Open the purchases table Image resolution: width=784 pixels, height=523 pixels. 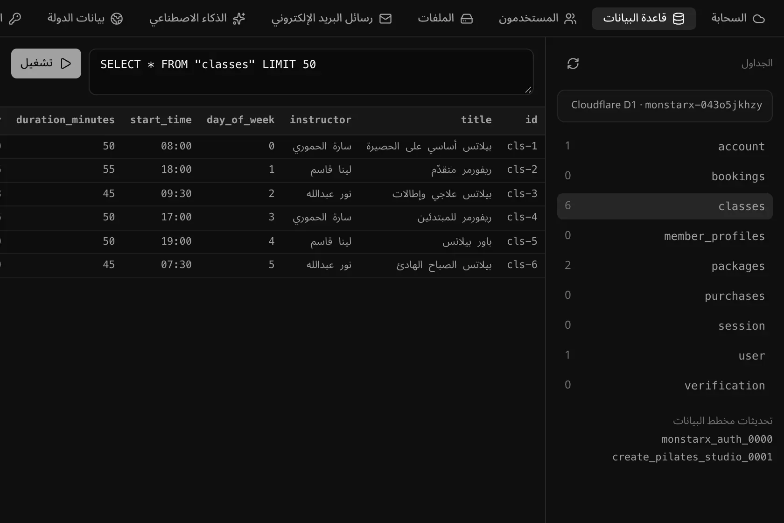click(665, 296)
